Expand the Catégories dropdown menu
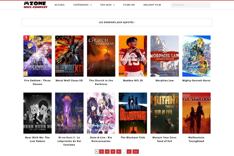The image size is (234, 156). click(82, 5)
